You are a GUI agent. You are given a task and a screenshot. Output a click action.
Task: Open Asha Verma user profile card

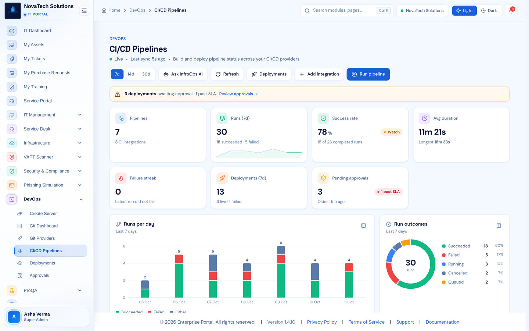47,317
